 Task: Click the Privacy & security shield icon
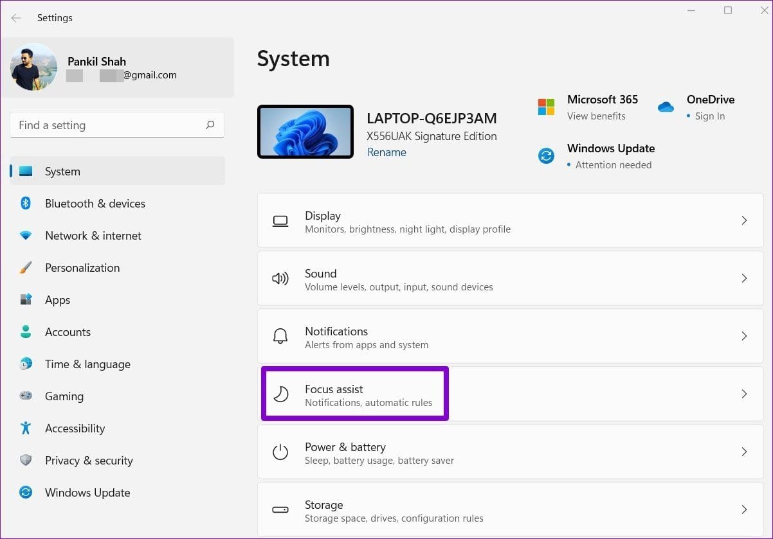(26, 461)
